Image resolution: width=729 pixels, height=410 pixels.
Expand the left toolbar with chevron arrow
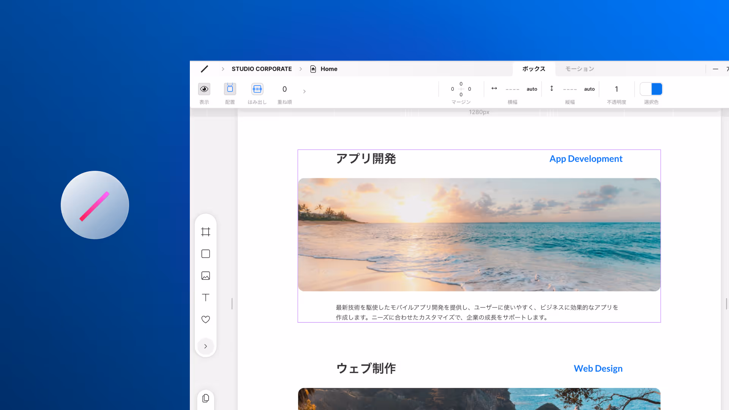205,346
